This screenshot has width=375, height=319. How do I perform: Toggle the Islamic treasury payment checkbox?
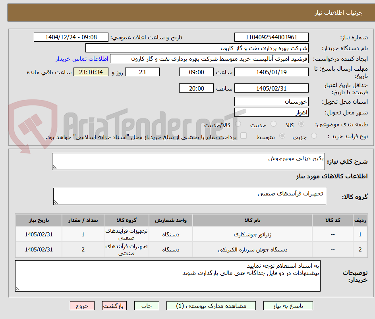[244, 135]
